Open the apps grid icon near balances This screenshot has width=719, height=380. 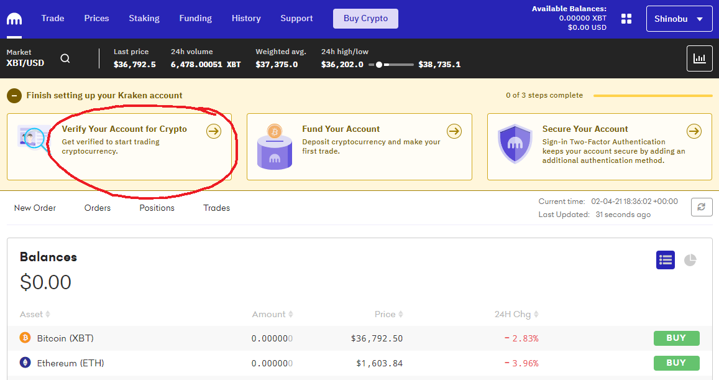tap(626, 19)
